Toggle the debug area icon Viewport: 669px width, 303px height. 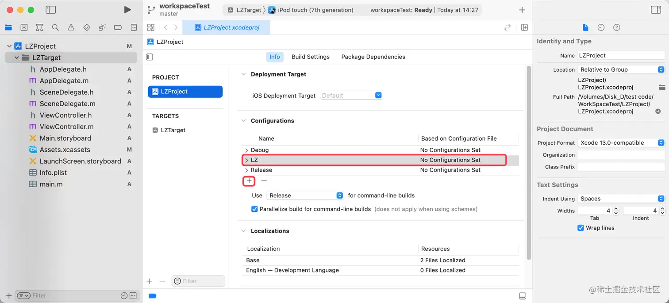pyautogui.click(x=523, y=296)
